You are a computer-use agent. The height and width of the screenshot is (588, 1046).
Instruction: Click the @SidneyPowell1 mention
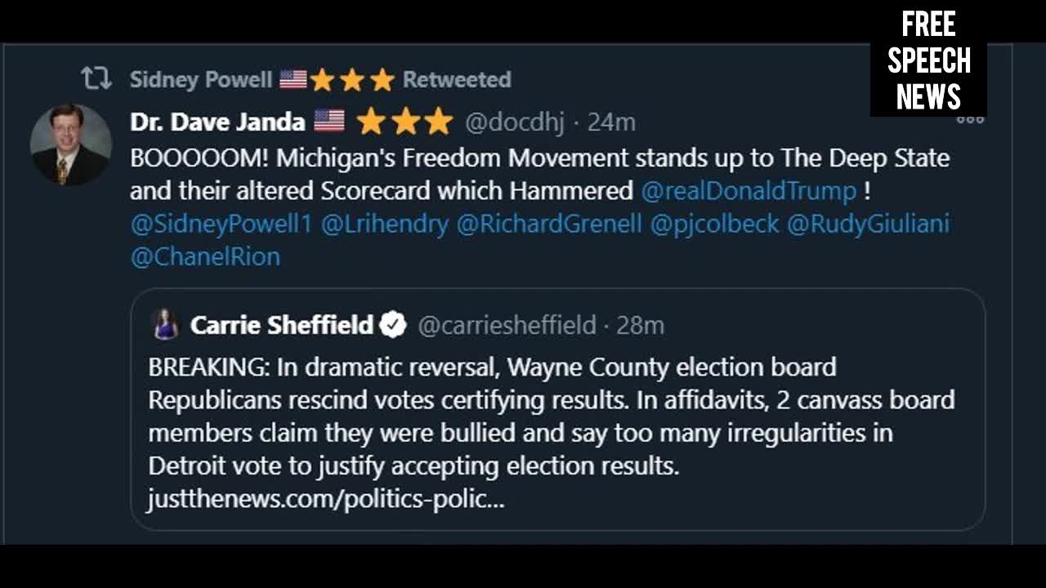coord(221,224)
